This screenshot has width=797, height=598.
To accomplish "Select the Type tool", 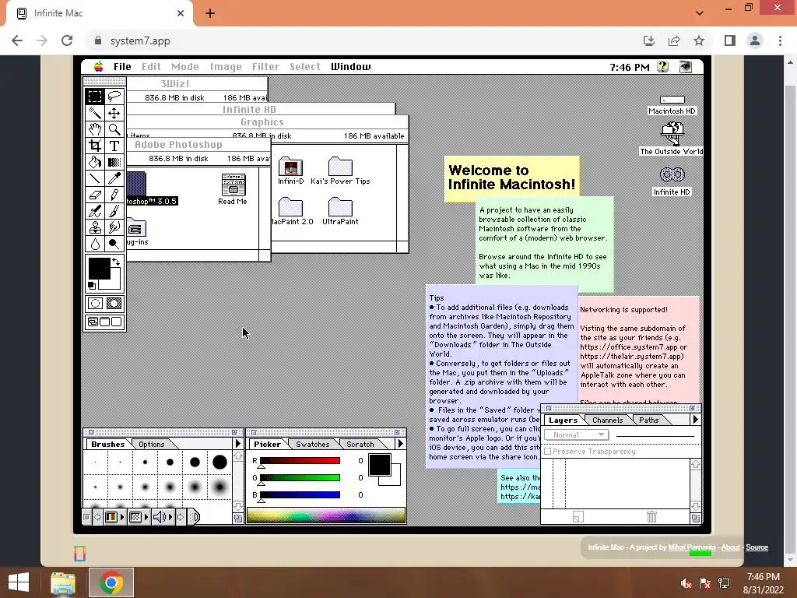I will pos(114,146).
